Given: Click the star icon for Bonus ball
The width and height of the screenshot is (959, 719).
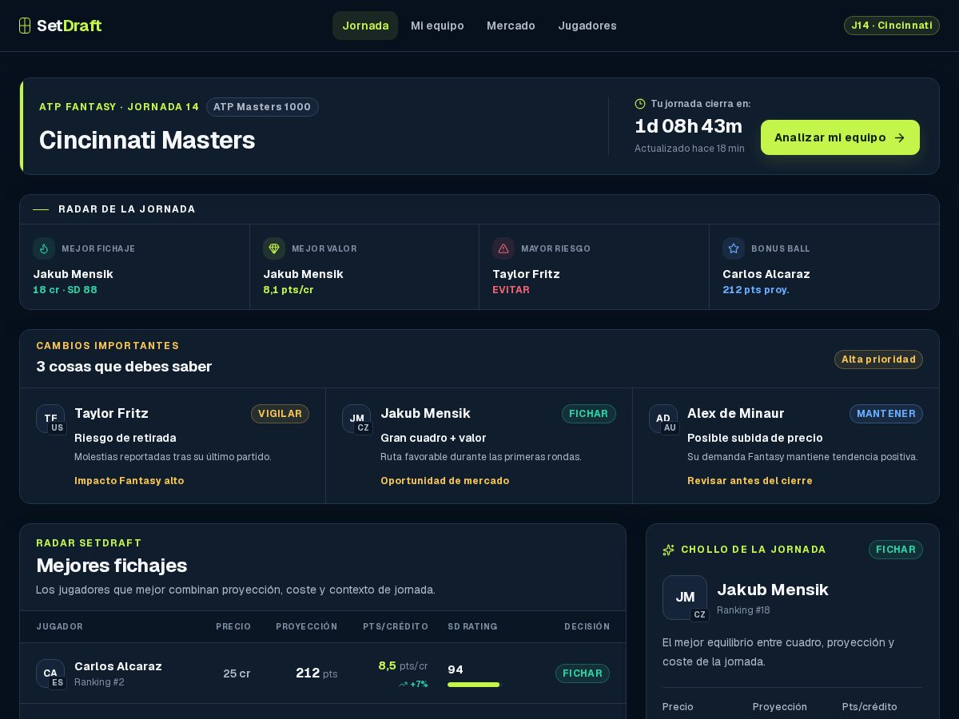Looking at the screenshot, I should [734, 248].
